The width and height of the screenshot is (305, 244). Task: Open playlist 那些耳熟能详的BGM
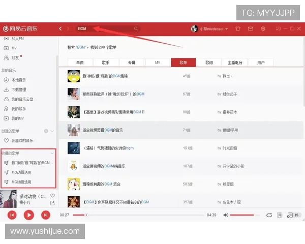click(113, 94)
